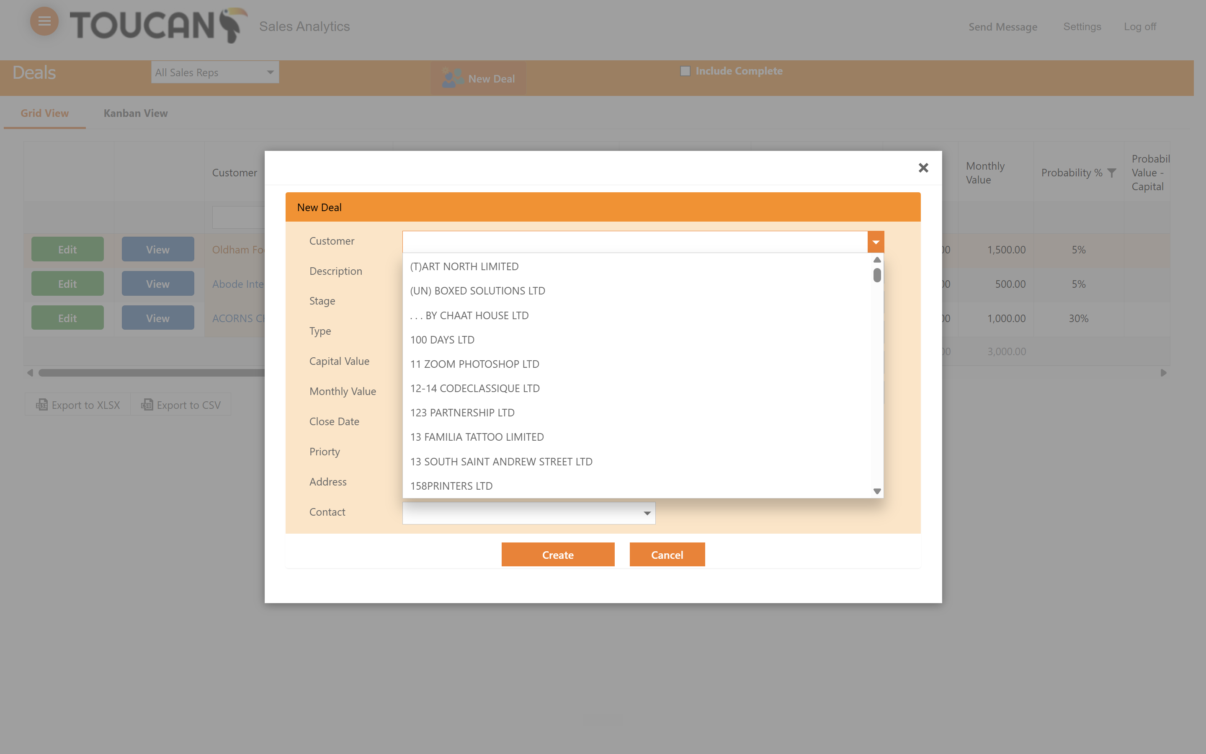
Task: Select . . . BY CHAAT HOUSE LTD
Action: 638,315
